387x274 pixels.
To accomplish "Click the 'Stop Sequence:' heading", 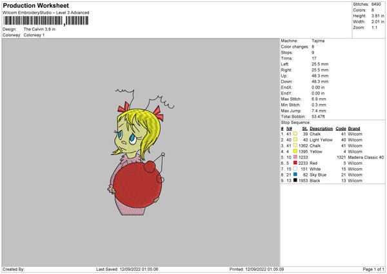I will click(295, 123).
